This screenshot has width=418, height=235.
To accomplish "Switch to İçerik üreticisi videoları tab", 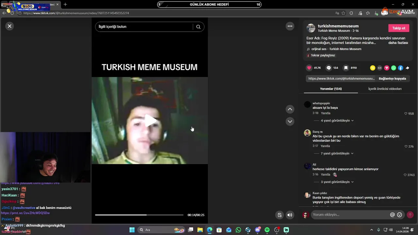I will [x=385, y=89].
